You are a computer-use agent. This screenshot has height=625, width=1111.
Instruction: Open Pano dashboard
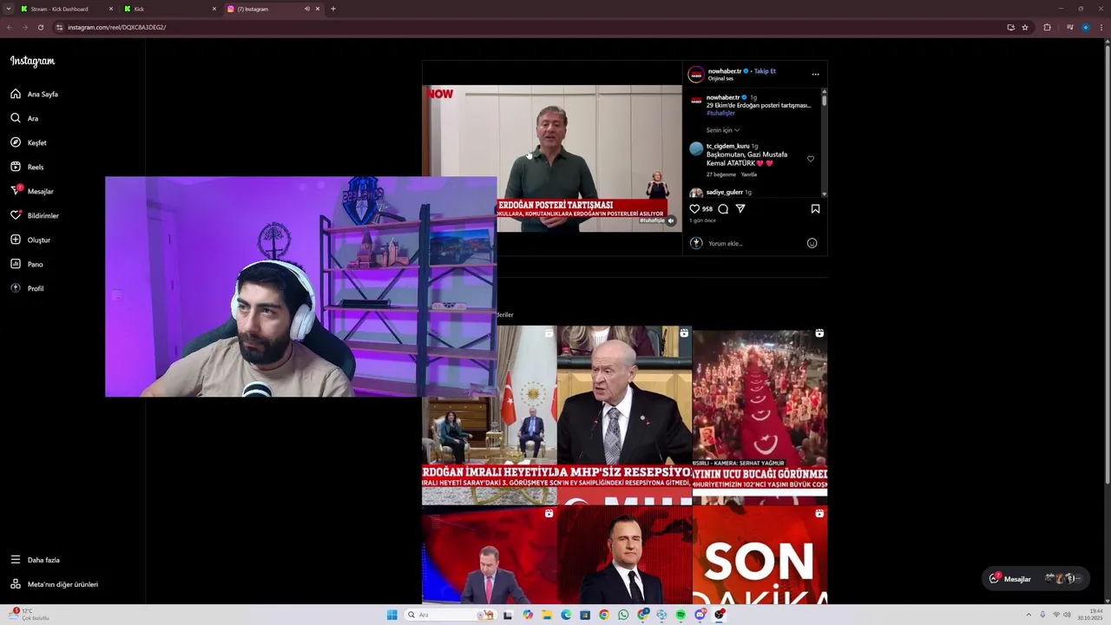pos(27,264)
